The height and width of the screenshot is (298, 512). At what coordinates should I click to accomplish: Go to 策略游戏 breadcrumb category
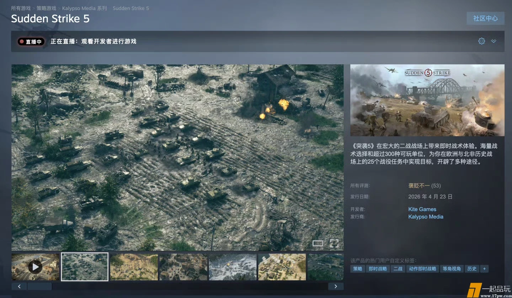[x=46, y=8]
